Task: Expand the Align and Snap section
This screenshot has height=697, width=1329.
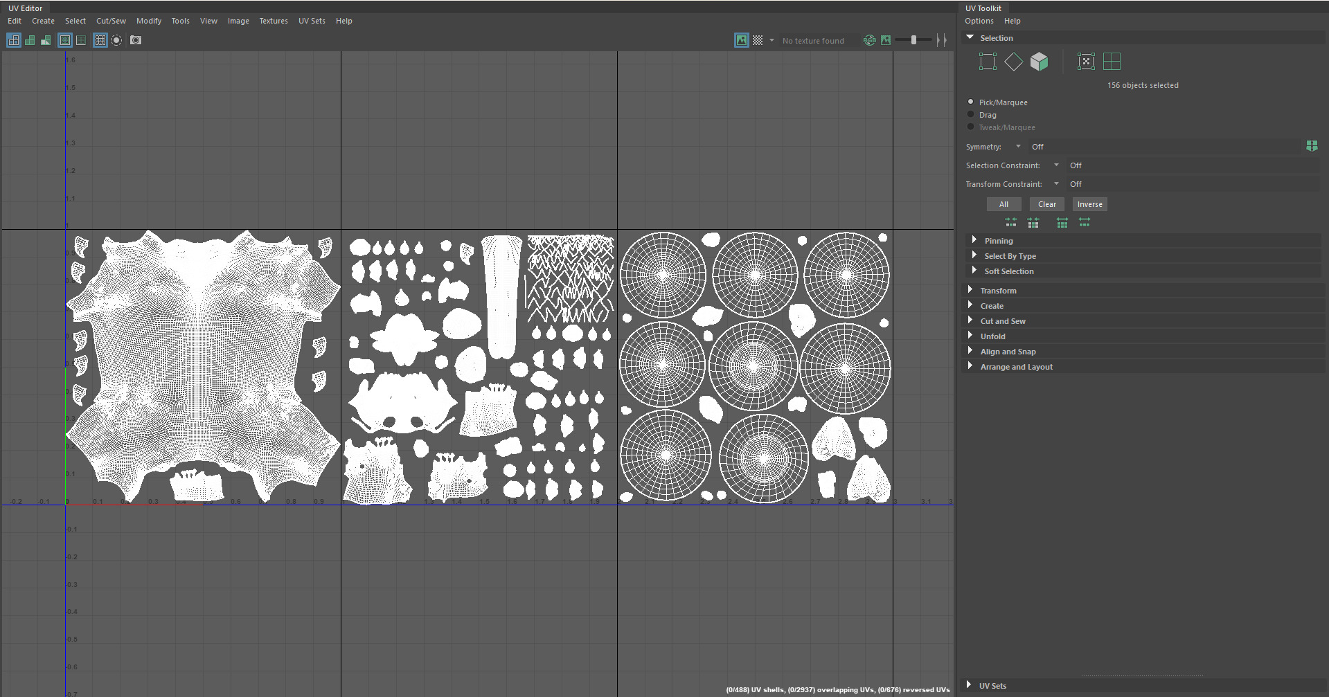Action: [970, 351]
